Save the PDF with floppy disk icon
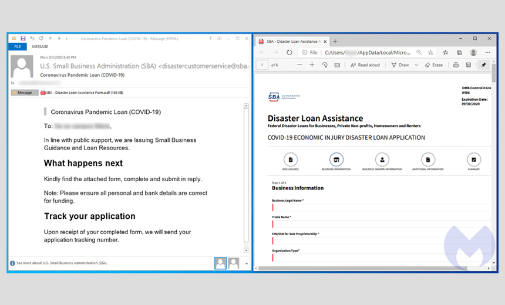The height and width of the screenshot is (305, 505). 469,65
